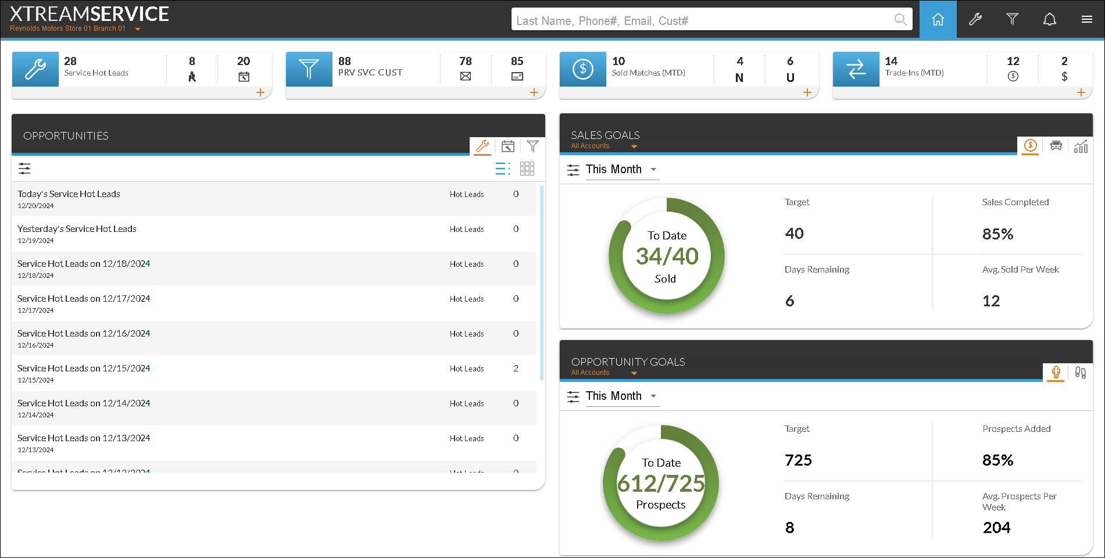Expand the Reynolds Motors store branch dropdown
Screen dimensions: 1105x558
[x=138, y=29]
